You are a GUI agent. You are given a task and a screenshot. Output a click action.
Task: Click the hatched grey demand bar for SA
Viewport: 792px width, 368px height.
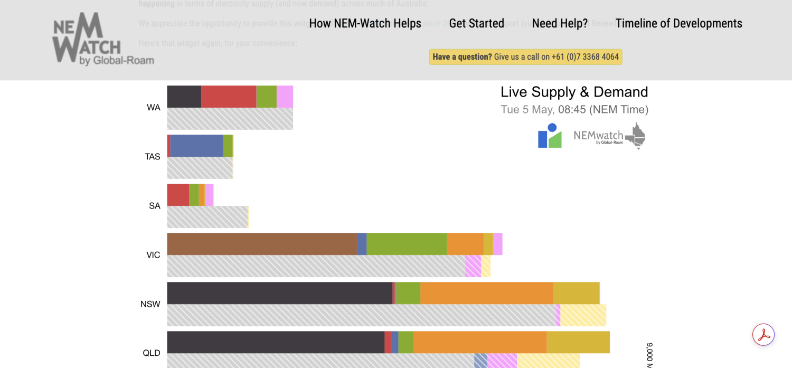[208, 217]
